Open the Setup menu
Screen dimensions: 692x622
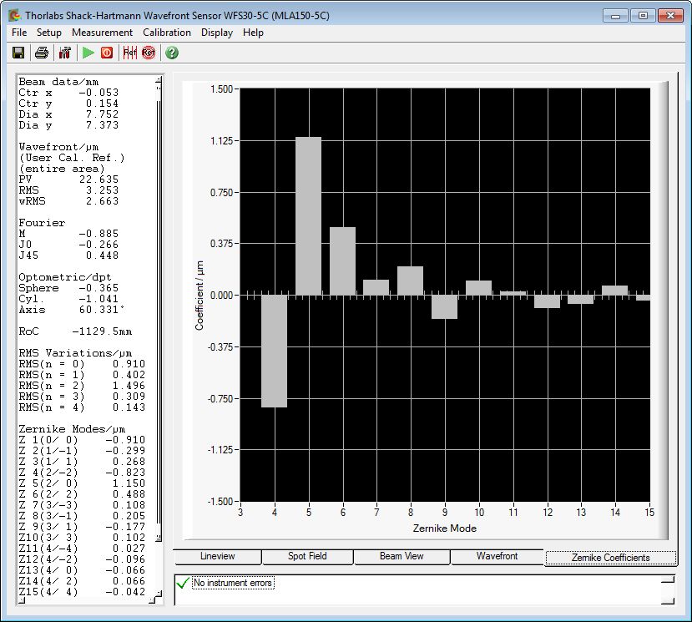49,33
